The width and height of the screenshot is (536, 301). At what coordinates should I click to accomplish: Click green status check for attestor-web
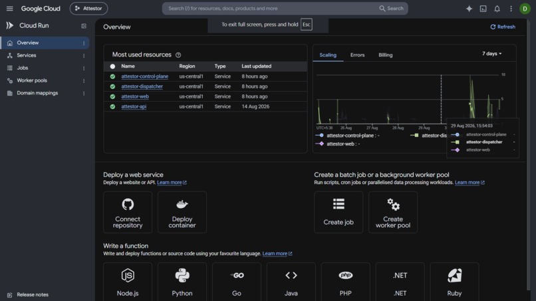[x=112, y=96]
